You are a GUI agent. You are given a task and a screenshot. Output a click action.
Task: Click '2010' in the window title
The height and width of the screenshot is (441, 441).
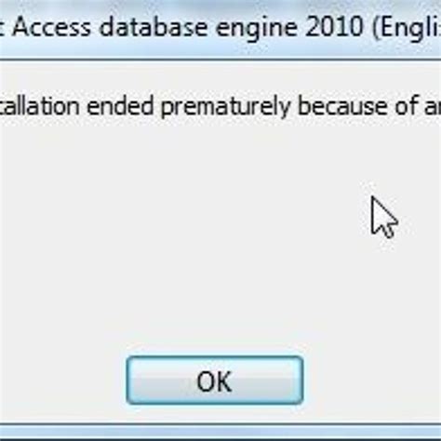(334, 27)
